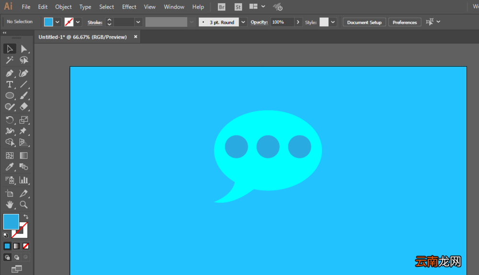Open the File menu

click(x=26, y=7)
